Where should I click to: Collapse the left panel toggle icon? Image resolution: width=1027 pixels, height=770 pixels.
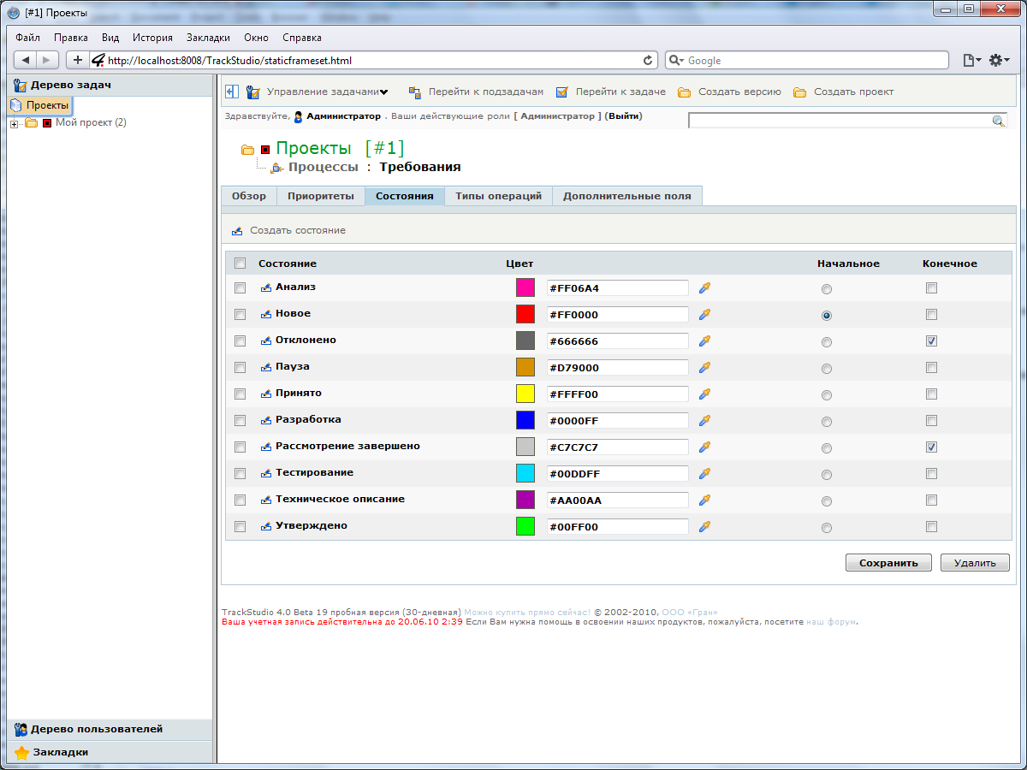click(x=232, y=92)
